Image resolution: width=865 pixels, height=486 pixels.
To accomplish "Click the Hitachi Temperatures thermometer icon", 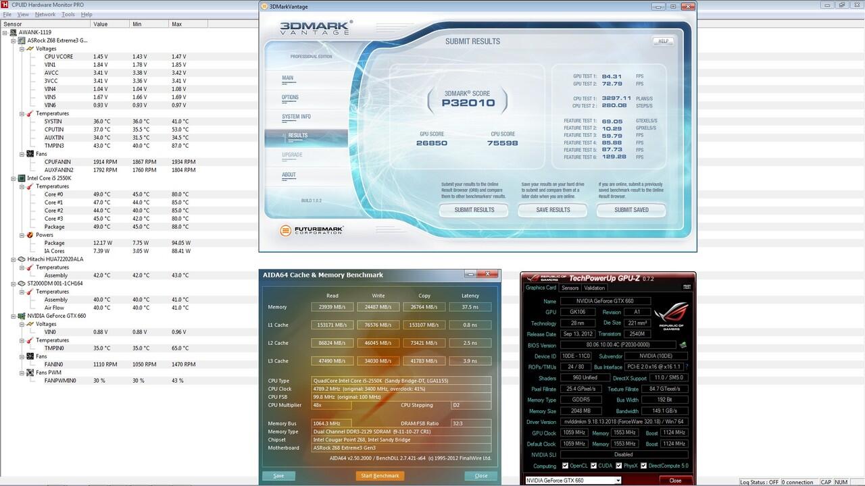I will pos(30,267).
